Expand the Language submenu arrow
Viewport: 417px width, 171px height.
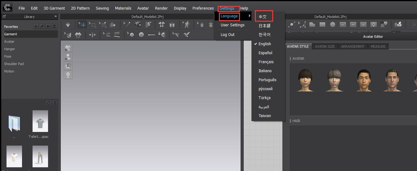pyautogui.click(x=250, y=16)
